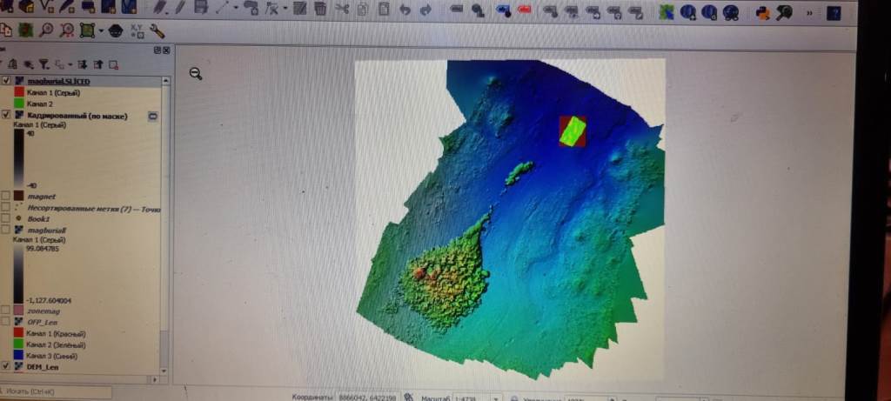Viewport: 891px width, 401px height.
Task: Click the red label icon
Action: [x=524, y=10]
